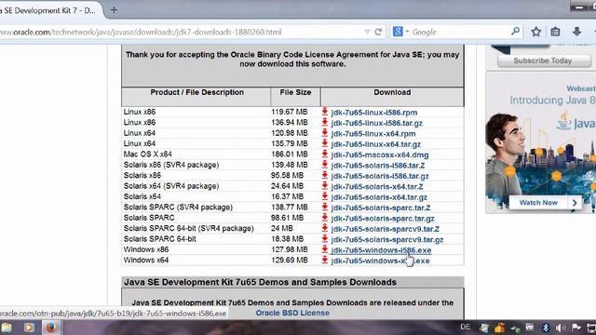Click the DE language indicator in tray

465,327
